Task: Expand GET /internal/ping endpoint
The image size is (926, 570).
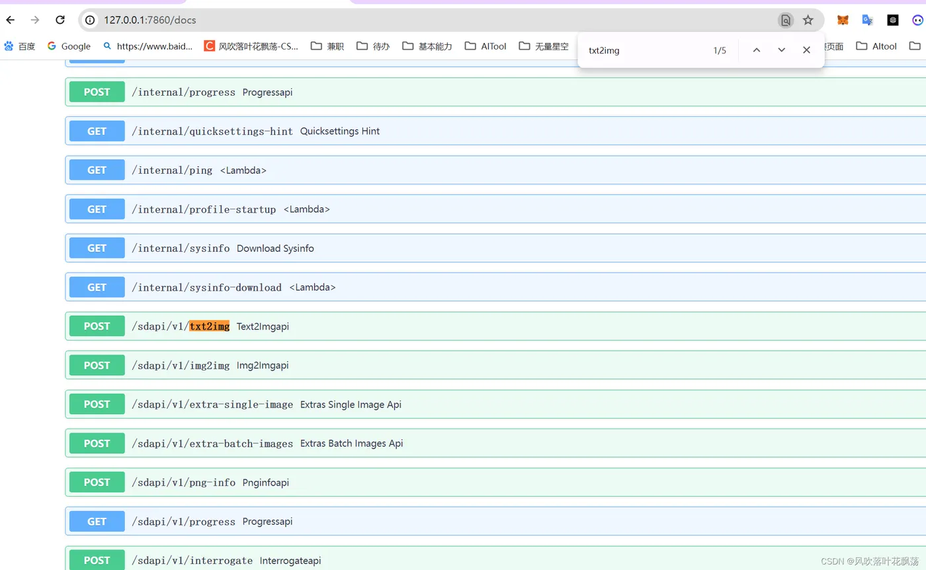Action: 495,170
